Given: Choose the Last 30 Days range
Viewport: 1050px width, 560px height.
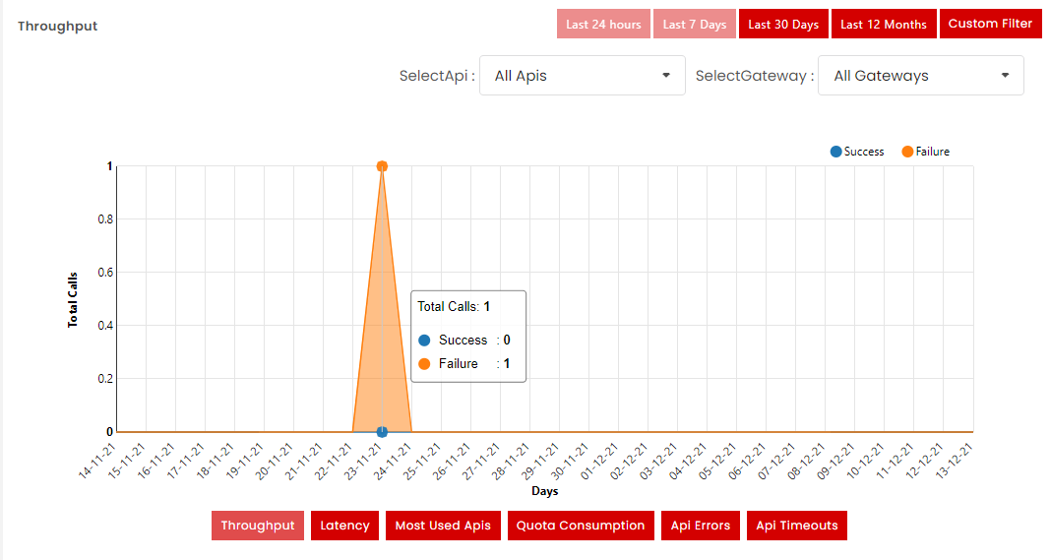Looking at the screenshot, I should 783,25.
